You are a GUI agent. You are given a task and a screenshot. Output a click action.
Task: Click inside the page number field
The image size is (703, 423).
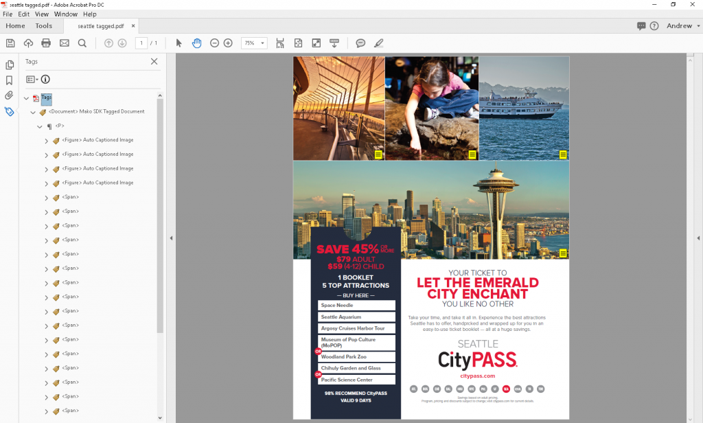click(x=142, y=43)
